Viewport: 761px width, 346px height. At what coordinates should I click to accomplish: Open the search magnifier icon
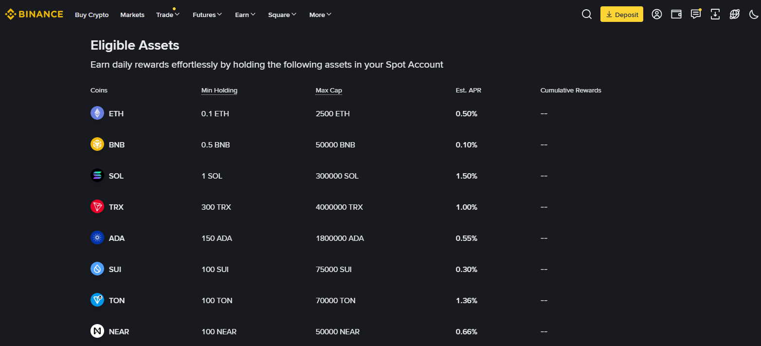[x=587, y=14]
